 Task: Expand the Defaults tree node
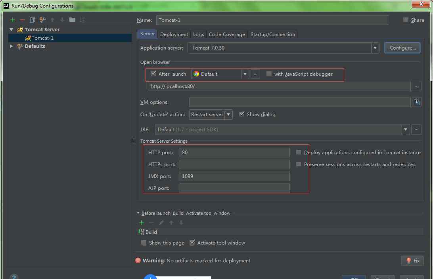point(11,46)
